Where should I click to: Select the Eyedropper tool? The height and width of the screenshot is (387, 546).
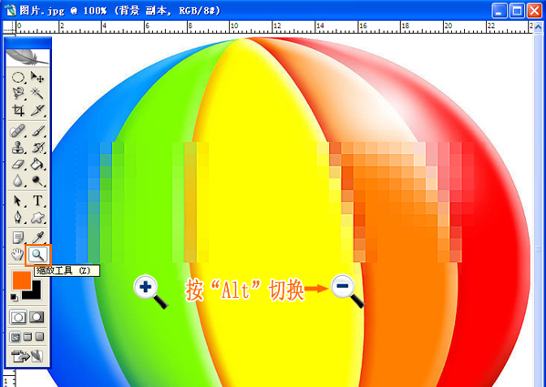36,238
